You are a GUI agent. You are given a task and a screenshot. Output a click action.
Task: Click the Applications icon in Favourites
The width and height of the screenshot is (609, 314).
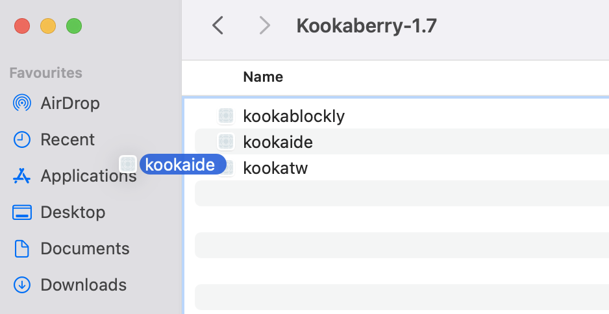[x=22, y=176]
